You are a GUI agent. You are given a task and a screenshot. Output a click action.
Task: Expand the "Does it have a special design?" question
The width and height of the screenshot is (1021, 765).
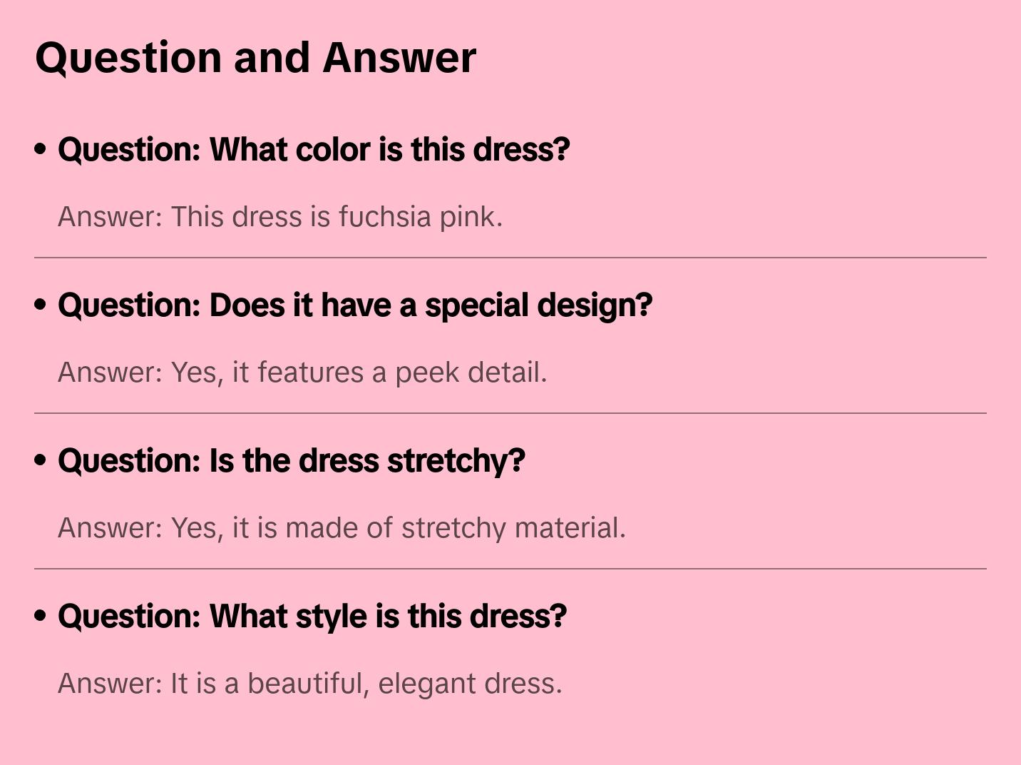[355, 305]
